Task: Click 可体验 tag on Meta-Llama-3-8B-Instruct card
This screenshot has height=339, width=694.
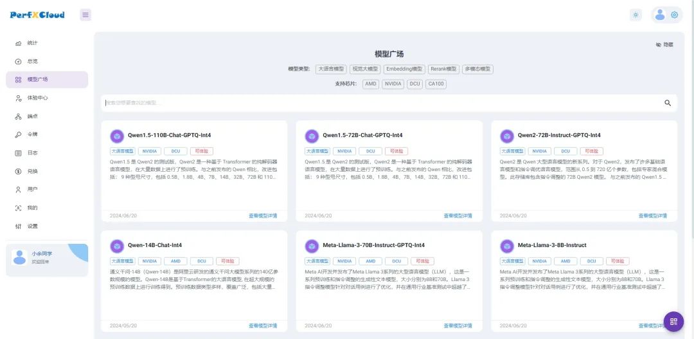Action: coord(618,261)
